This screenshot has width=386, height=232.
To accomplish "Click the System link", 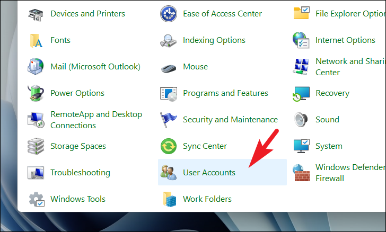I will pos(329,146).
